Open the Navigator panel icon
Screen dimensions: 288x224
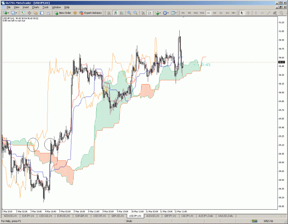click(x=35, y=13)
